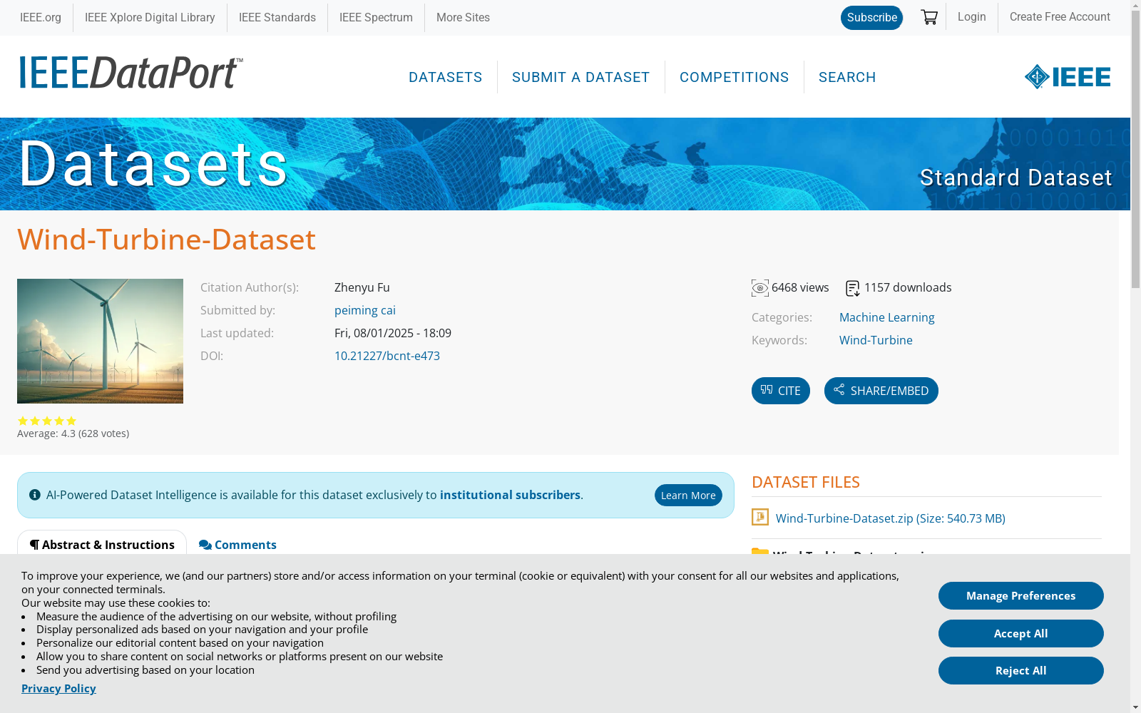Click the Cite button
The image size is (1141, 713).
pyautogui.click(x=781, y=391)
